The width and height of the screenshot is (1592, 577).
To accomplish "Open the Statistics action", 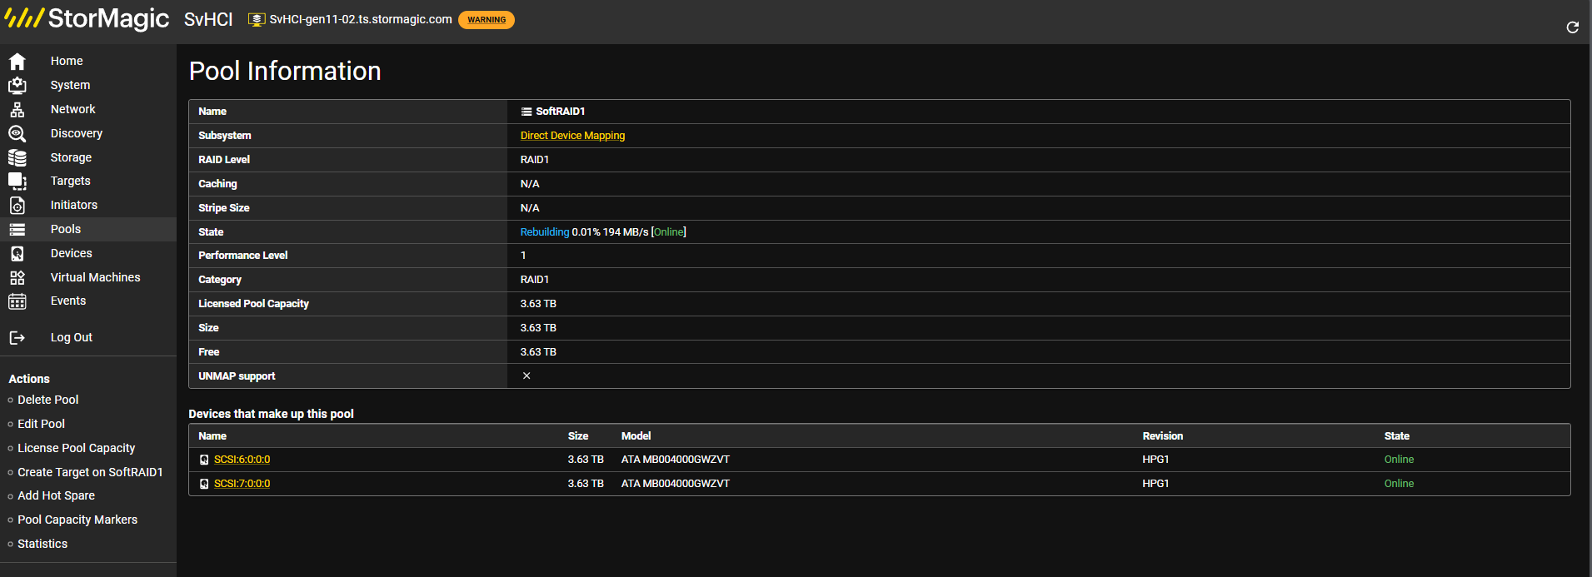I will (x=42, y=544).
